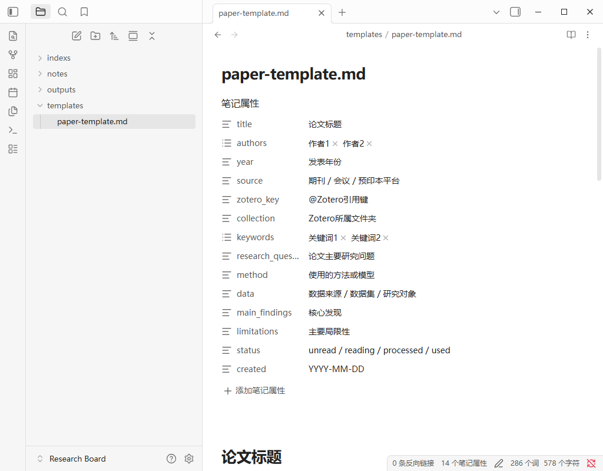
Task: Change file sort order
Action: (x=114, y=36)
